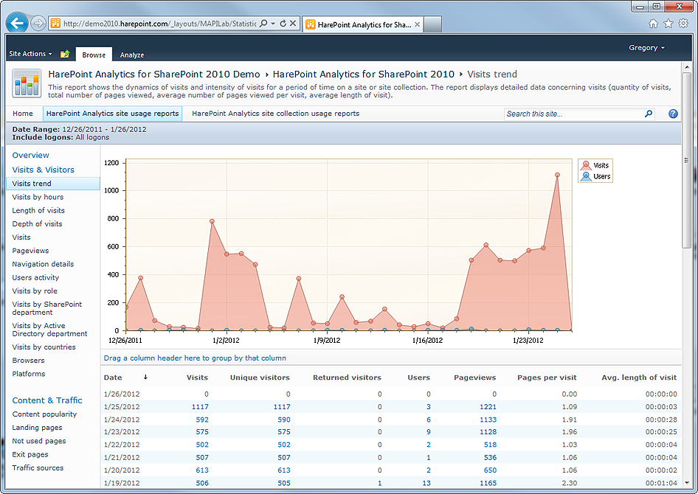The height and width of the screenshot is (494, 698).
Task: Click the HarePoint Analytics site logo
Action: pos(27,83)
